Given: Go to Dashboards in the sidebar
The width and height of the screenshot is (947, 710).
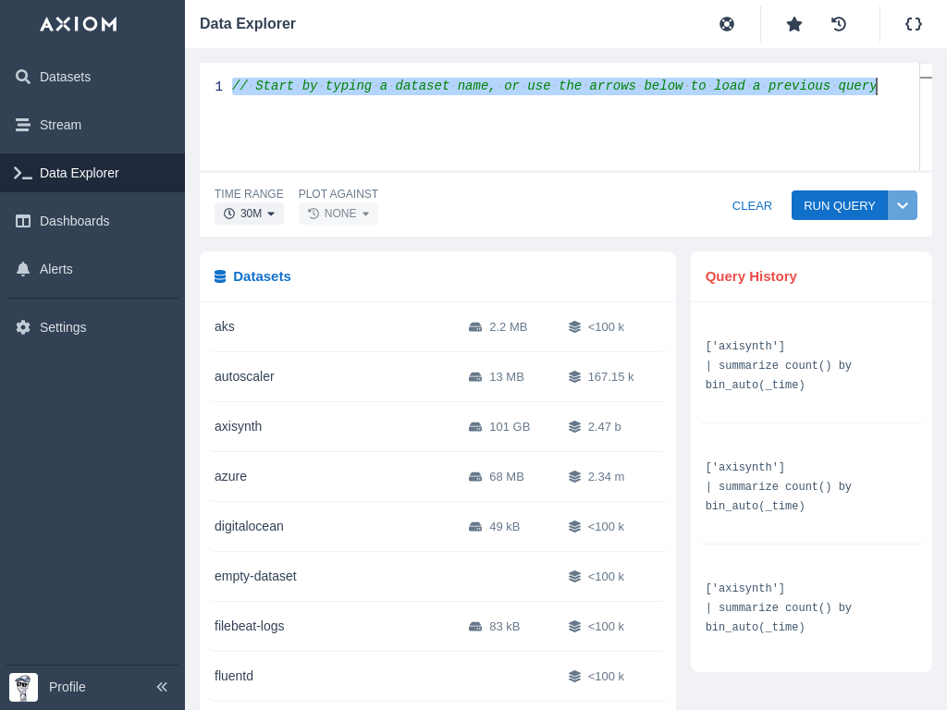Looking at the screenshot, I should point(74,221).
